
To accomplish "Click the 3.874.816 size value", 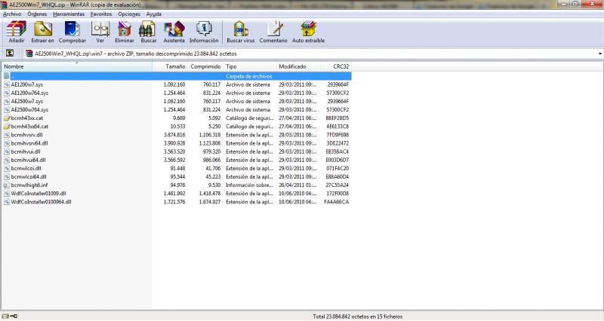I will [174, 135].
